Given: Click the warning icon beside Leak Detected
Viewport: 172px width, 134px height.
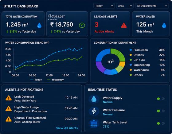Looking at the screenshot, I should 9,98.
